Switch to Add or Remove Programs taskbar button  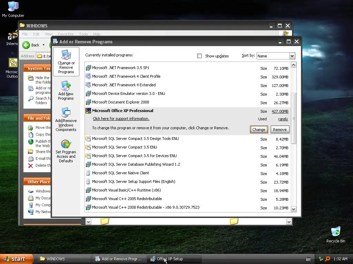[x=119, y=259]
